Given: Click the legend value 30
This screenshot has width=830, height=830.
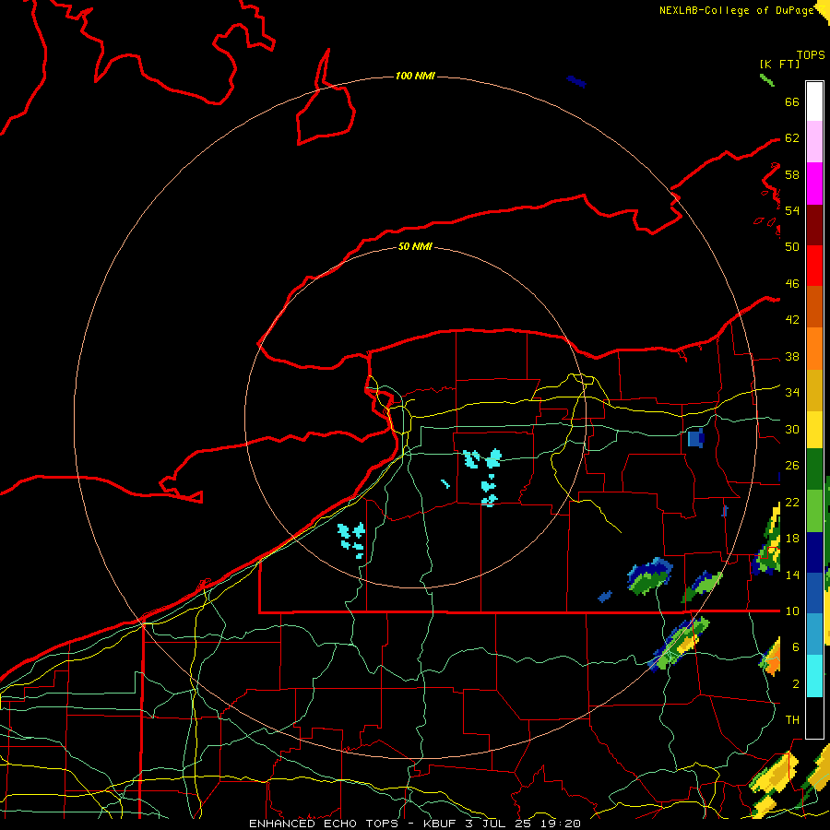Looking at the screenshot, I should pos(792,429).
